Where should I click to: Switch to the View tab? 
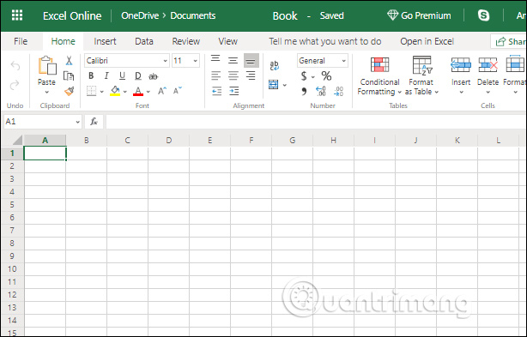tap(227, 41)
